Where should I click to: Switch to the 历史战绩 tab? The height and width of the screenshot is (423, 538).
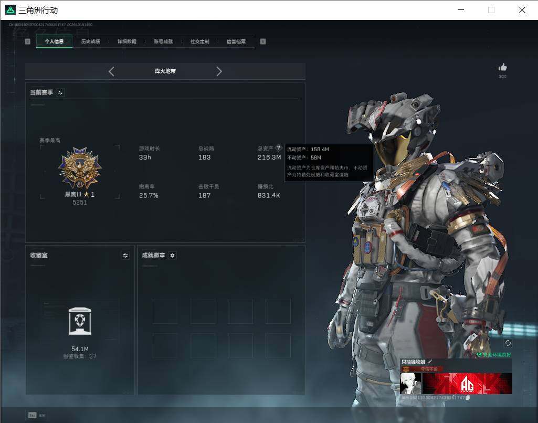(x=91, y=41)
